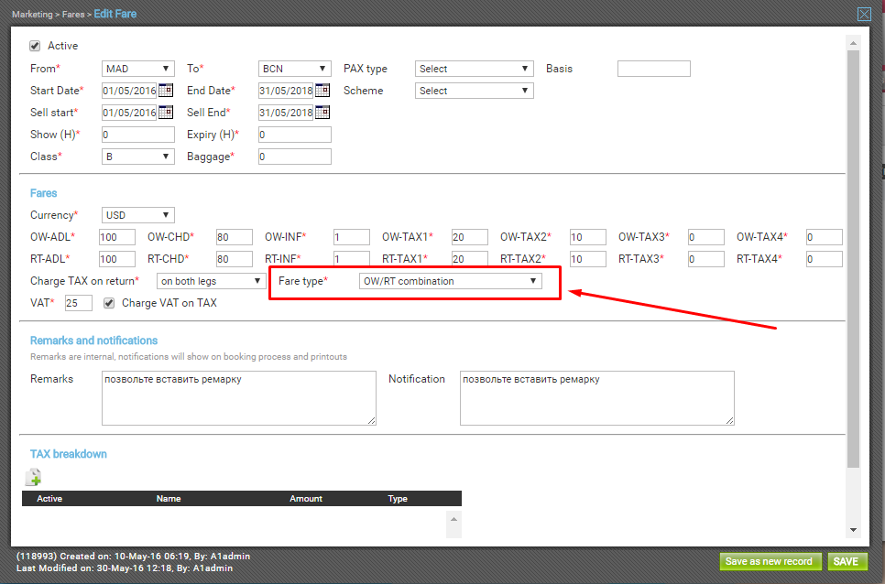Click the Sell End text field

(x=286, y=113)
